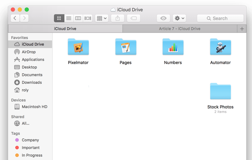Switch to list view
Image resolution: width=252 pixels, height=160 pixels.
pos(69,18)
